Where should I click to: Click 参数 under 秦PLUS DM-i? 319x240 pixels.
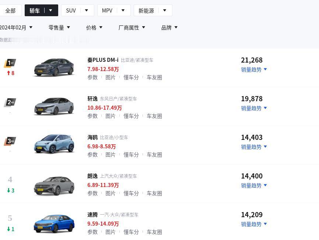click(x=92, y=77)
